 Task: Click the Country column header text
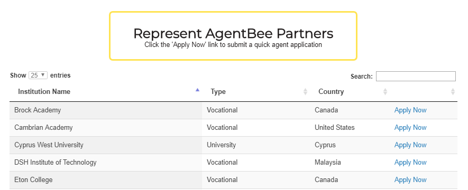331,92
